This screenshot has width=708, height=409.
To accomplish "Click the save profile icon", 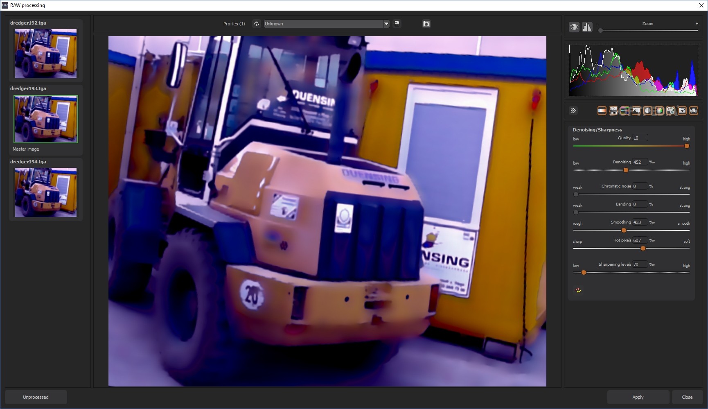I will (397, 24).
